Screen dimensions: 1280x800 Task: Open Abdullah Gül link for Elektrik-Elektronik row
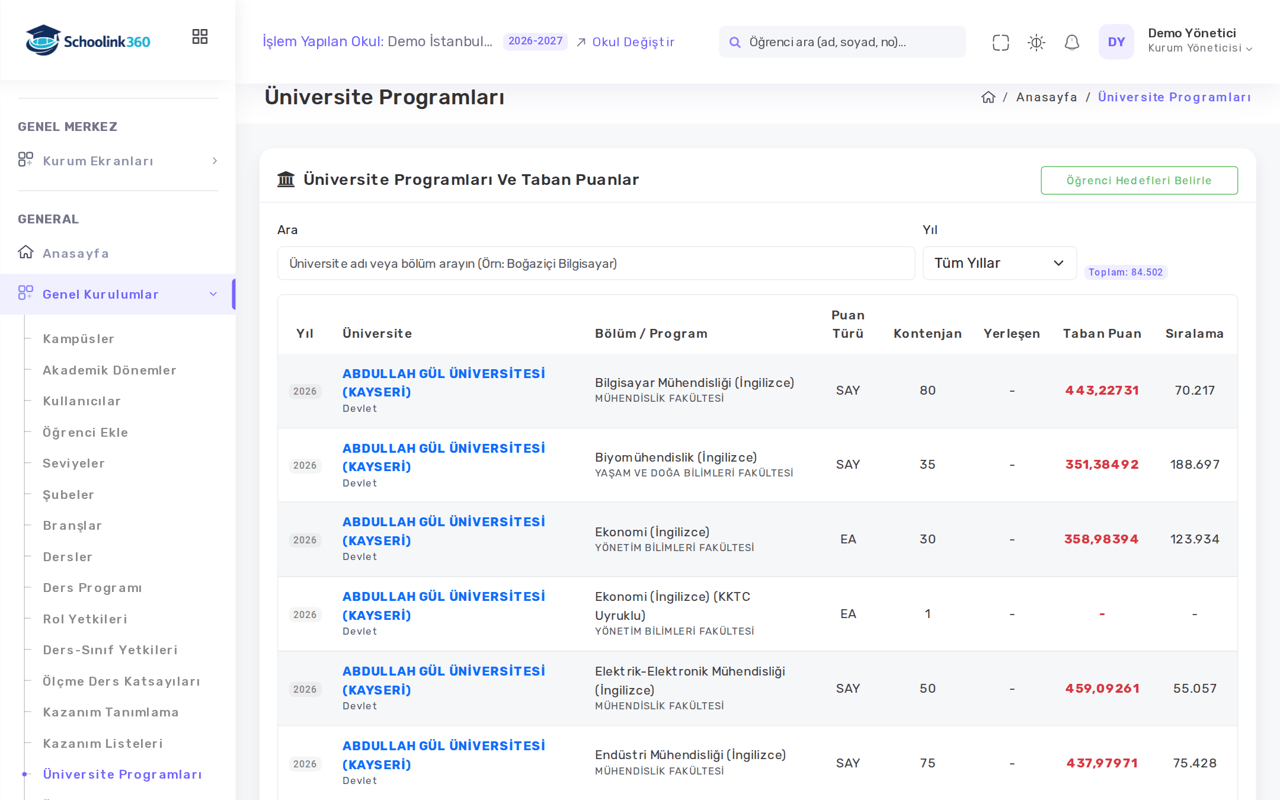pyautogui.click(x=443, y=680)
